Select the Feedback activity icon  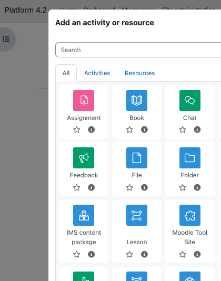click(84, 158)
